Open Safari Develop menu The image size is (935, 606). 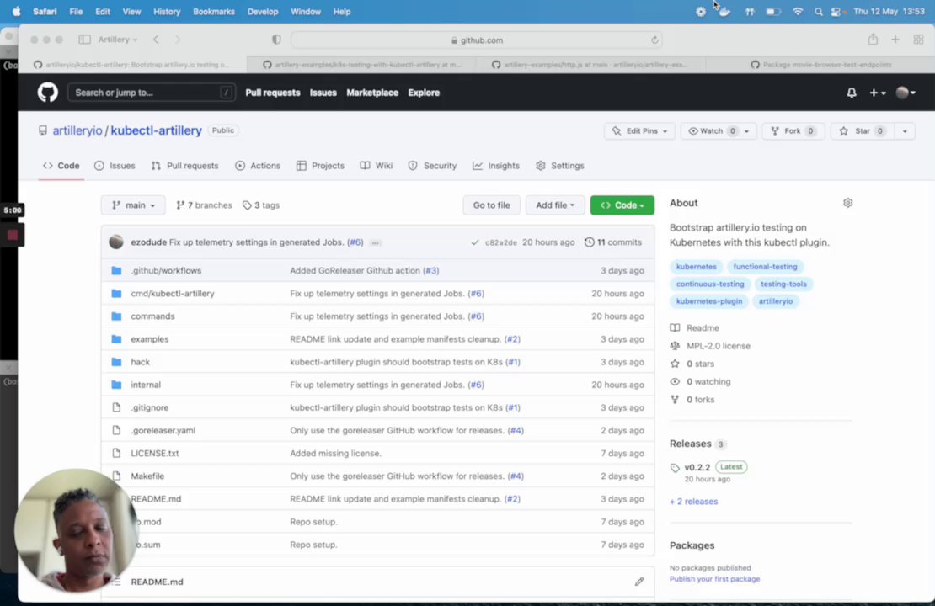point(262,11)
